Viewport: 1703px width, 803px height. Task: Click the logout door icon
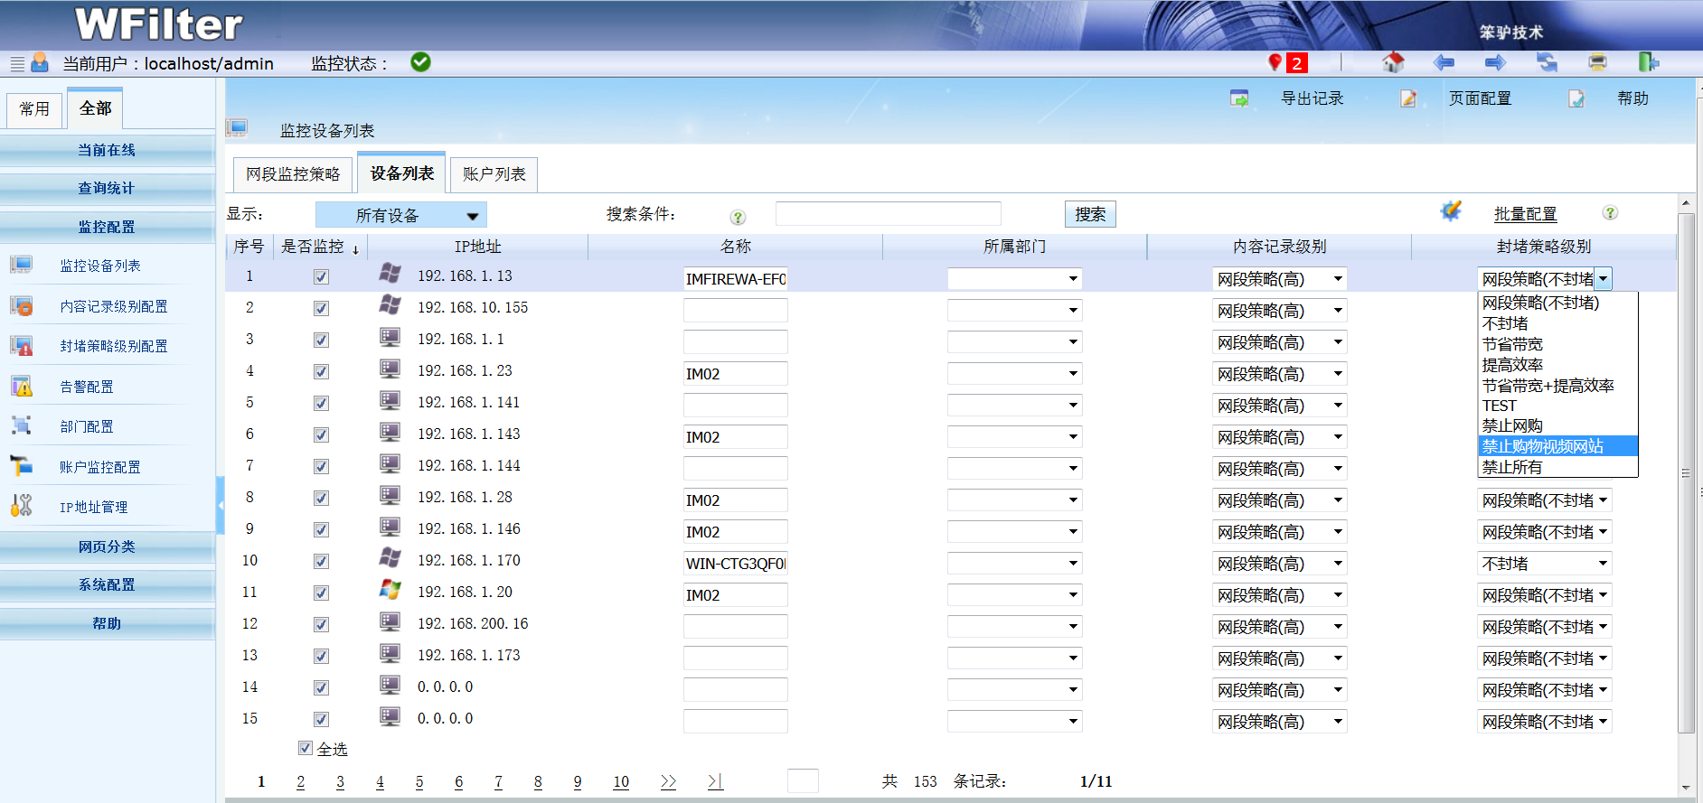(1648, 62)
